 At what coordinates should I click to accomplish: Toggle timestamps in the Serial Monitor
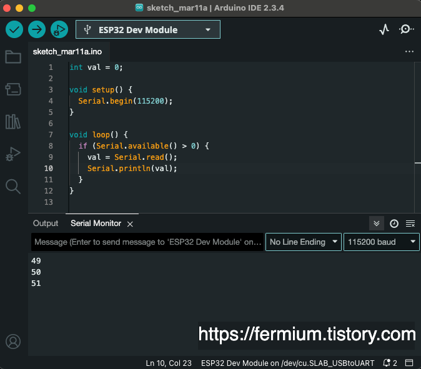click(394, 224)
